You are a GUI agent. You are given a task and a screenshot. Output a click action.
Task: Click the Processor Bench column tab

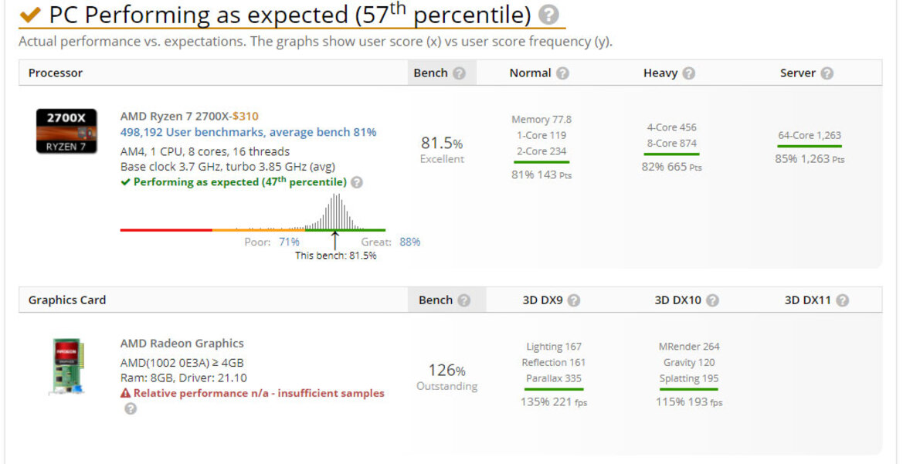point(442,73)
